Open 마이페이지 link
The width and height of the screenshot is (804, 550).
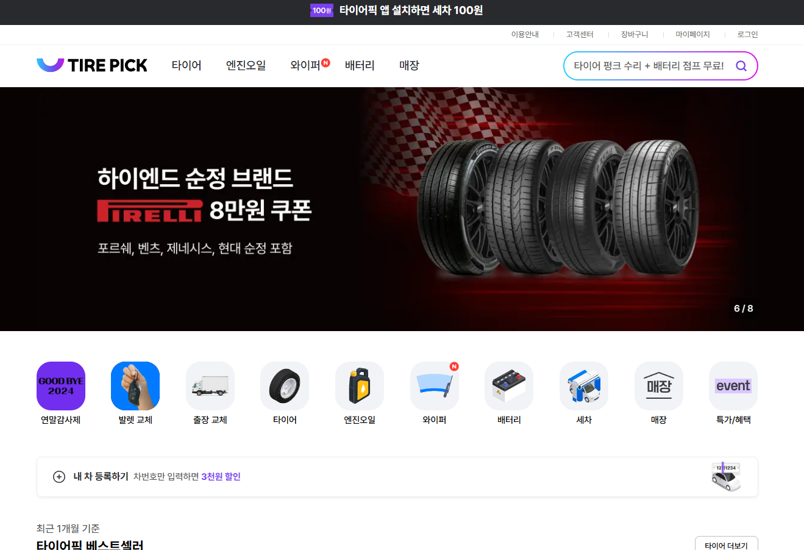[692, 35]
